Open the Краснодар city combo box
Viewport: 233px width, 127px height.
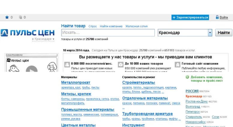[x=185, y=32]
